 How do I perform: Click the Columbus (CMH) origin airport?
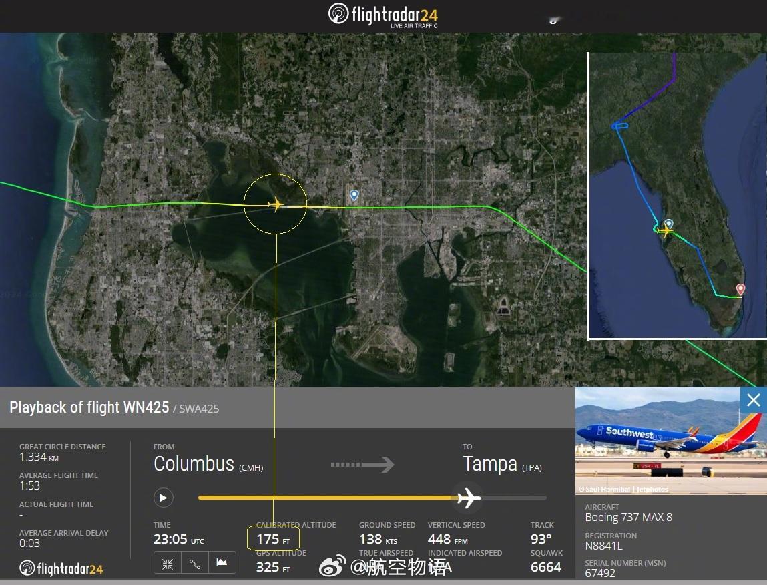(x=208, y=464)
